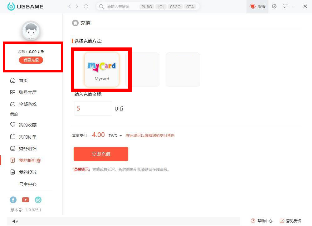312x226 pixels.
Task: Open 全部游戏 in the sidebar
Action: 28,104
